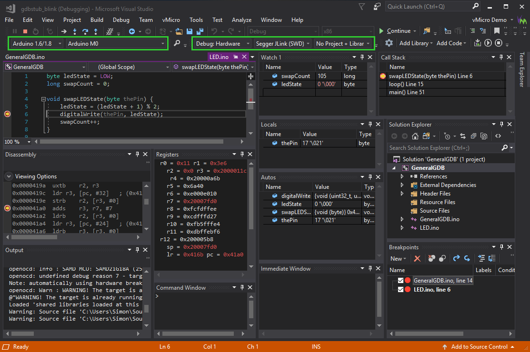
Task: Open the Analyze menu
Action: [241, 20]
